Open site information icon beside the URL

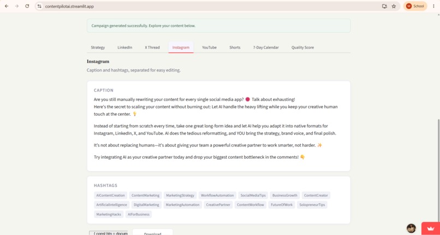pos(39,6)
